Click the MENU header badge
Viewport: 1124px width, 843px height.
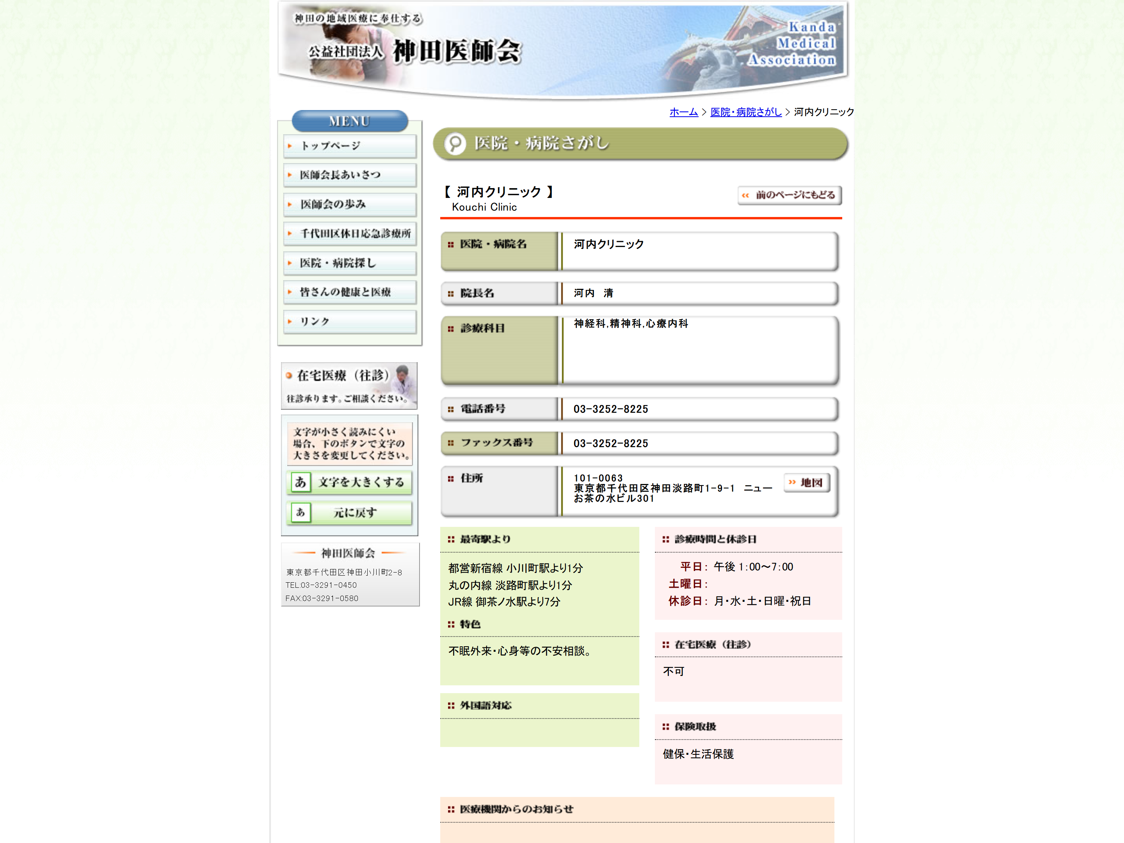(x=350, y=121)
